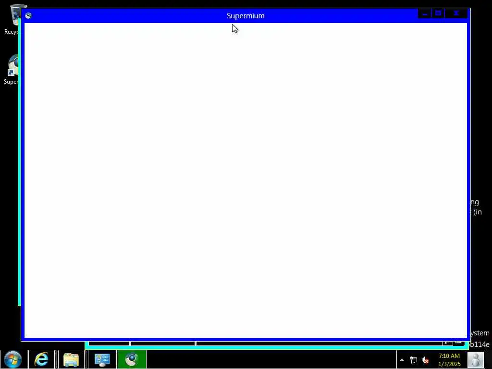
Task: Click the user picture on taskbar
Action: [x=476, y=359]
